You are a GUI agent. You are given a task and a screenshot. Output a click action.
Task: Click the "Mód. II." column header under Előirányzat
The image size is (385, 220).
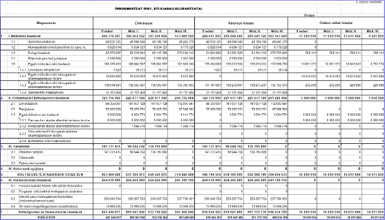coord(157,31)
